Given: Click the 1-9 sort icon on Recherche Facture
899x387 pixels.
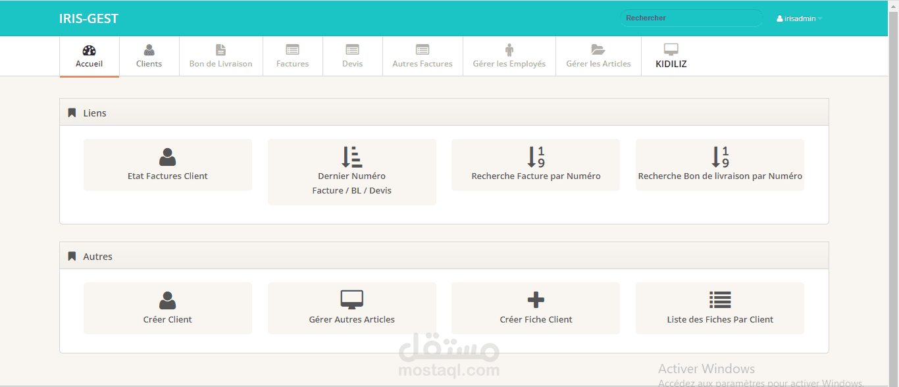Looking at the screenshot, I should point(535,157).
